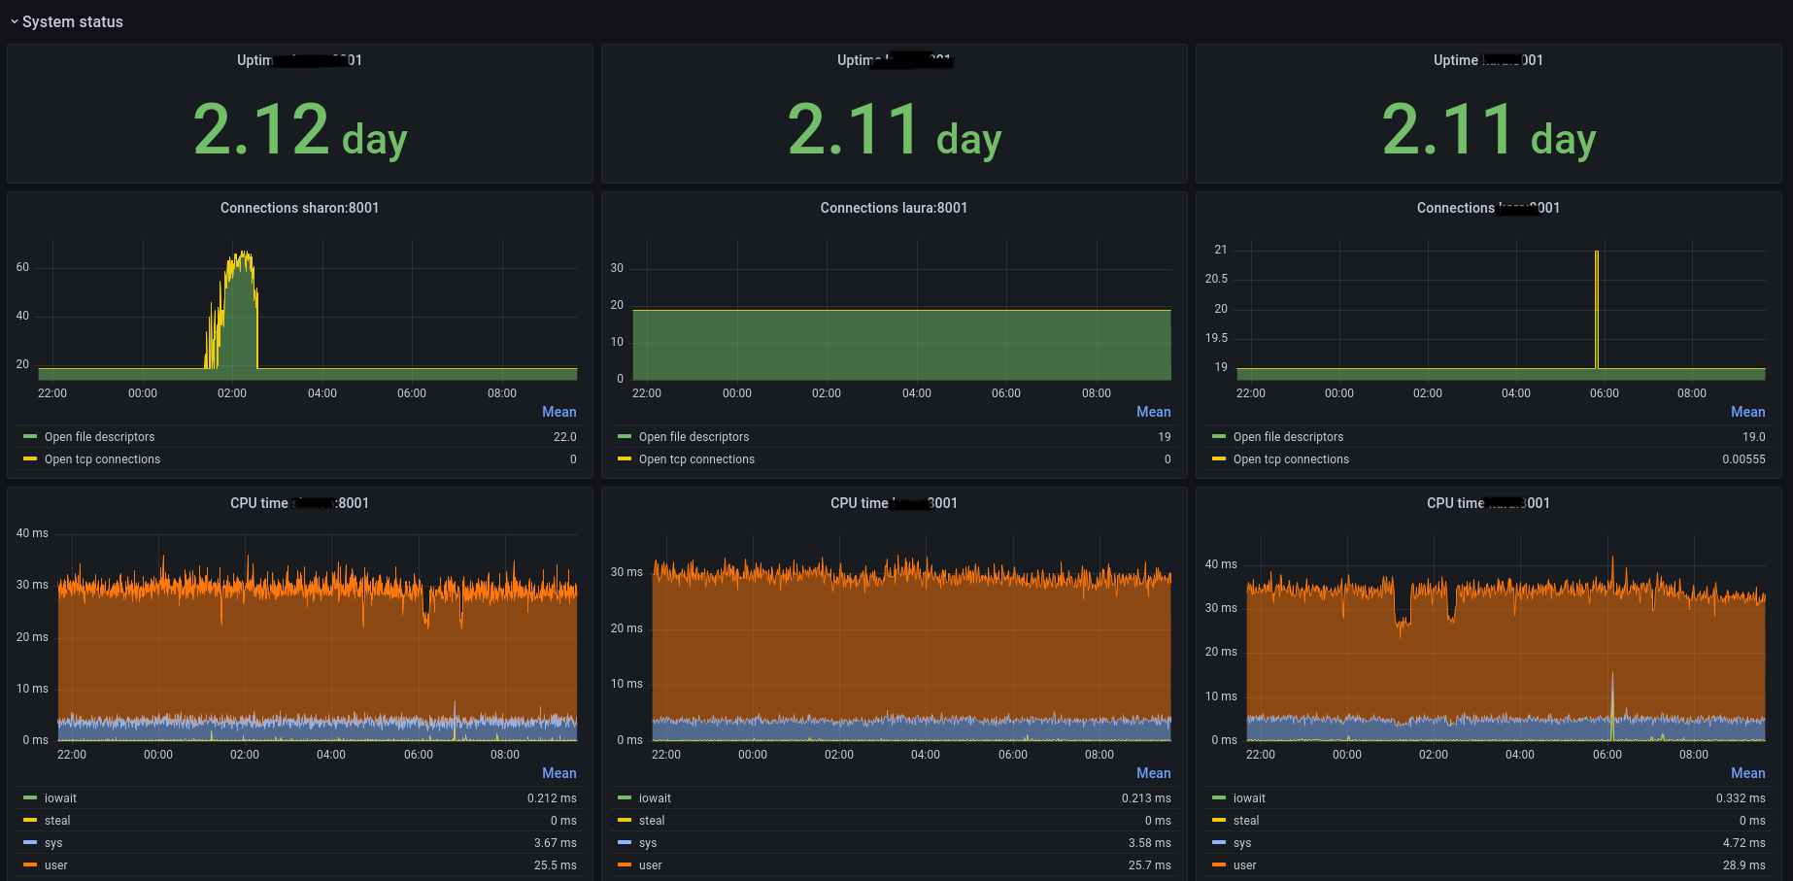Image resolution: width=1793 pixels, height=881 pixels.
Task: Toggle Open tcp connections series in laura:8001 panel
Action: [x=697, y=459]
